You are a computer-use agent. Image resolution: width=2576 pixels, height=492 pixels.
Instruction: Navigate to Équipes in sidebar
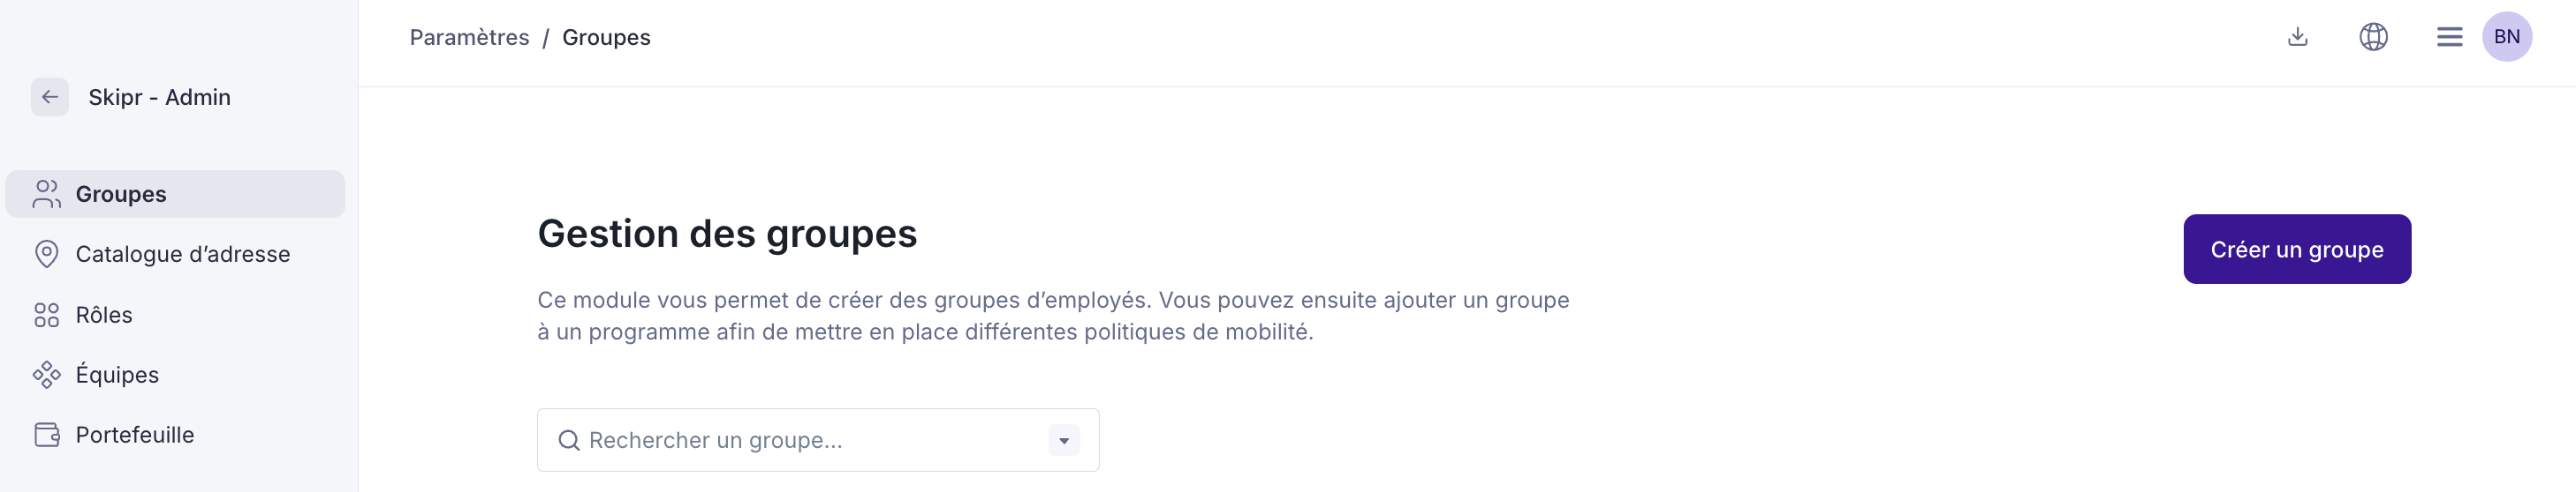click(x=117, y=376)
